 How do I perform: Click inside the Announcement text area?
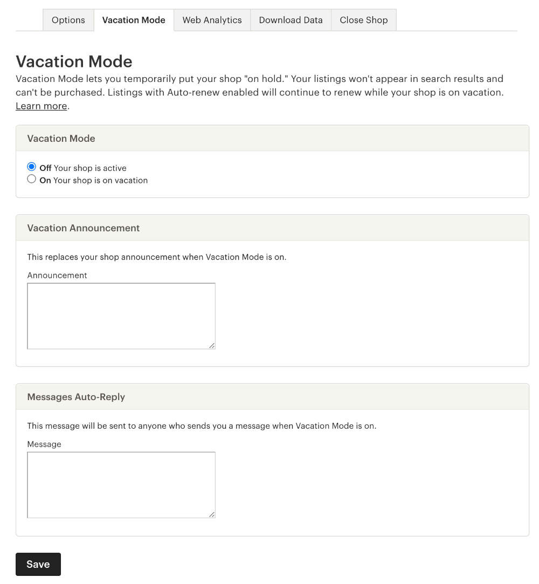(121, 315)
